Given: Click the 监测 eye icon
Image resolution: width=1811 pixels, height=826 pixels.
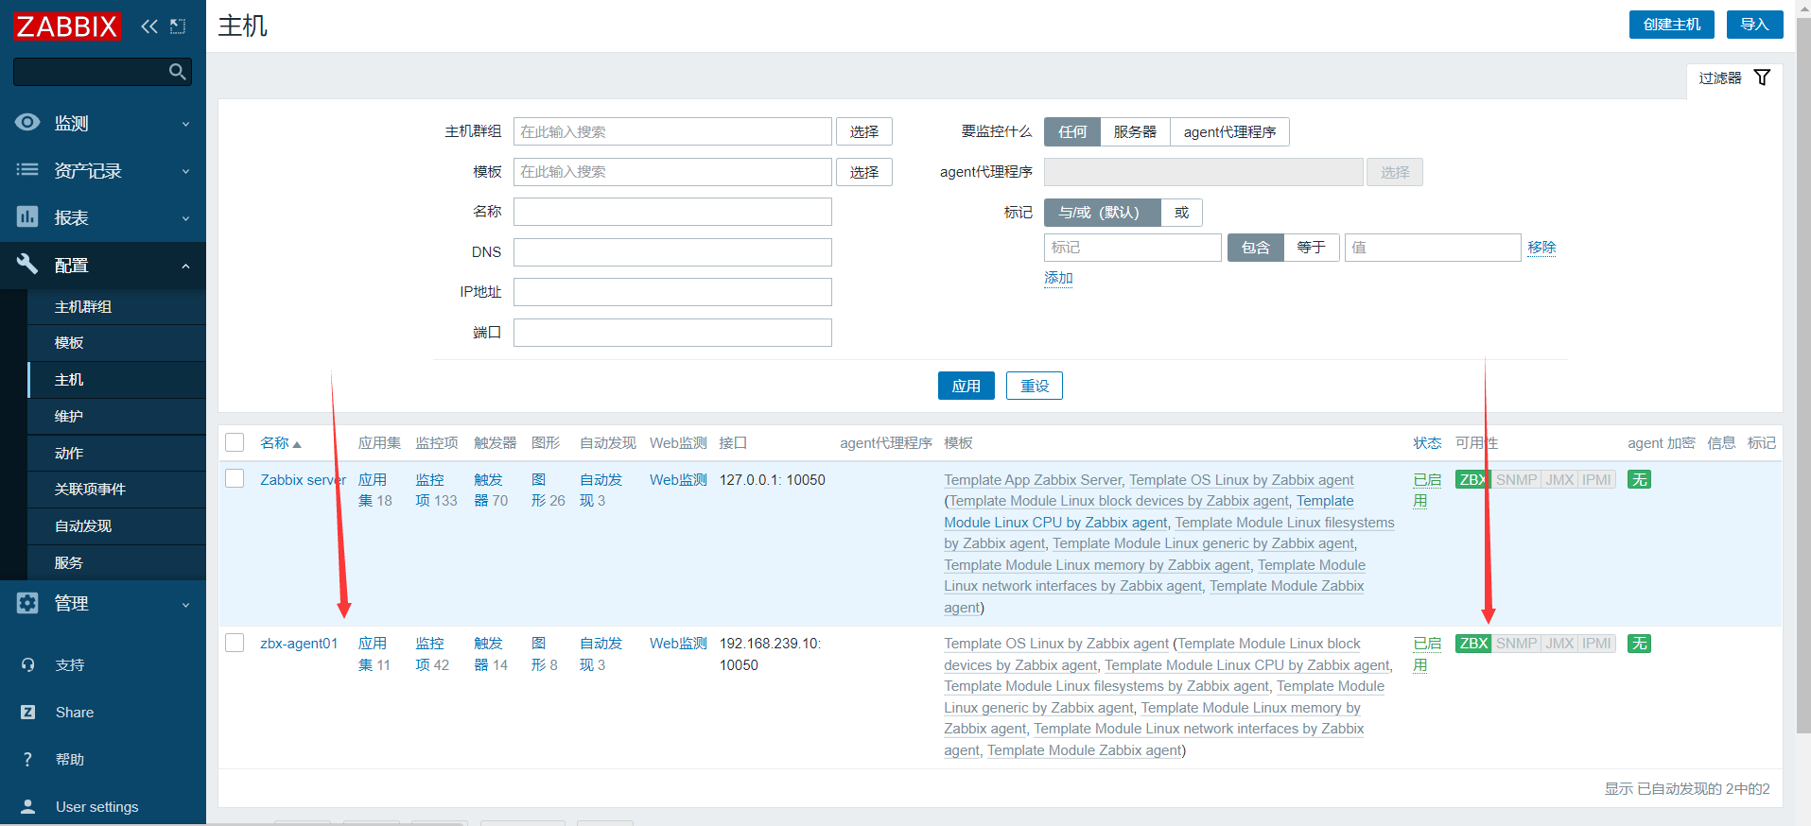Looking at the screenshot, I should 27,123.
